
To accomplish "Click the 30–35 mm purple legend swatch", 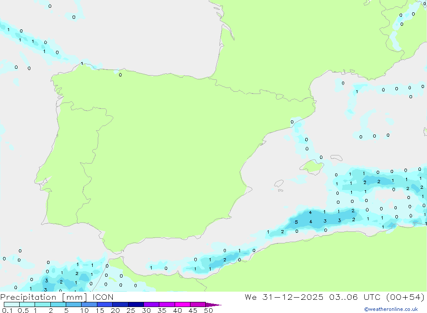I will [x=152, y=304].
